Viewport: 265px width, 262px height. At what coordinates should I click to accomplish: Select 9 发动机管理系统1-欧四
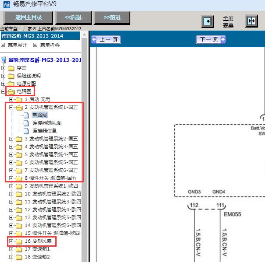pyautogui.click(x=51, y=186)
